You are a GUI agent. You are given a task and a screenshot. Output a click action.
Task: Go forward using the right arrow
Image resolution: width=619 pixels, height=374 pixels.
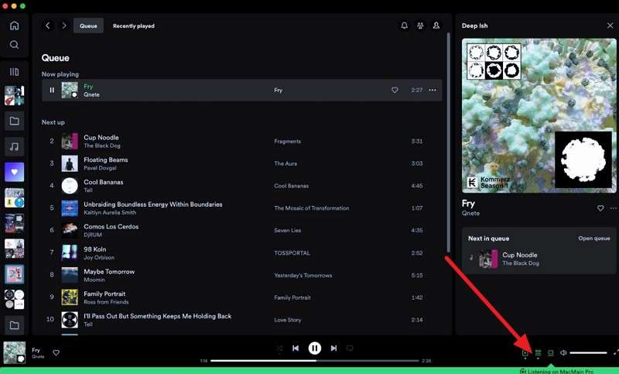click(64, 26)
